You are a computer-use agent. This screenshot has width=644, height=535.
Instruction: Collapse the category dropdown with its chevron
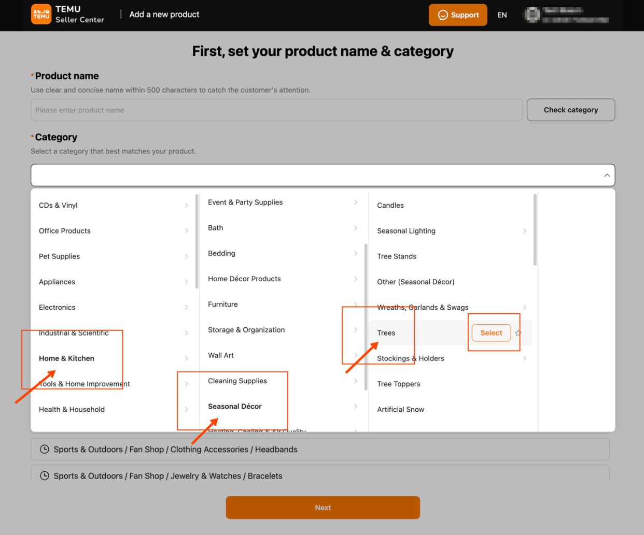coord(607,175)
